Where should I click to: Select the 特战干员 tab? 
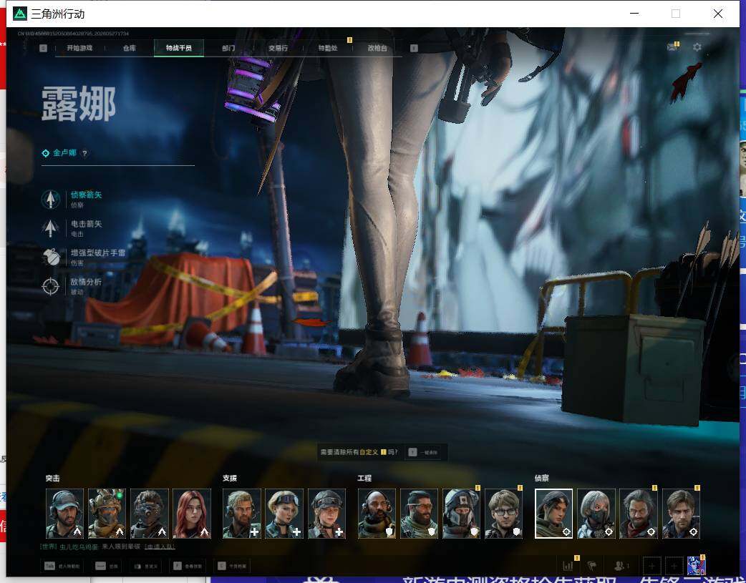(x=179, y=48)
